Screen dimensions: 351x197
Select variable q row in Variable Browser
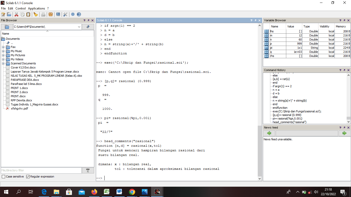pyautogui.click(x=307, y=52)
